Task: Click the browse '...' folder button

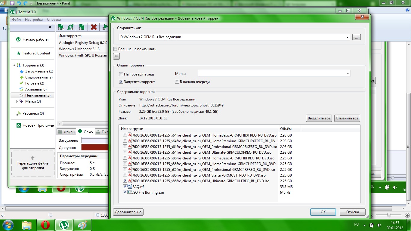Action: 356,37
